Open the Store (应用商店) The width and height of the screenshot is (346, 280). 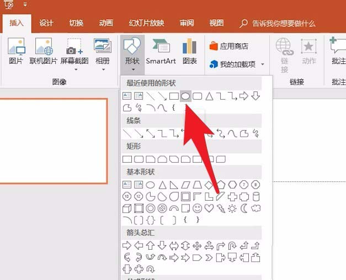click(x=229, y=46)
